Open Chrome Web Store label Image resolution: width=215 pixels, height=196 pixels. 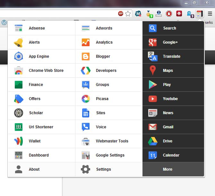(x=46, y=71)
